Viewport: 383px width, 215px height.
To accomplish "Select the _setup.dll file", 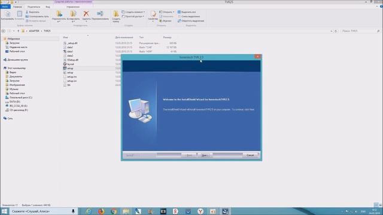I will tap(72, 43).
